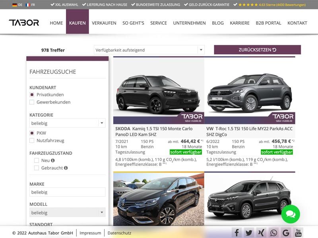The image size is (318, 238).
Task: Expand the Modell selection dropdown
Action: click(x=67, y=213)
